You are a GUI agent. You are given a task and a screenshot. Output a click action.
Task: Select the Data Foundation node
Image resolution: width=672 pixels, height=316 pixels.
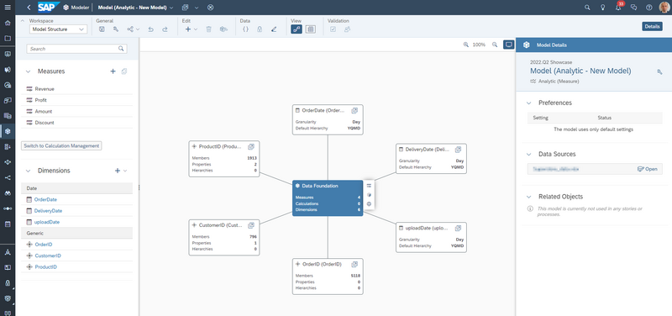(x=328, y=198)
